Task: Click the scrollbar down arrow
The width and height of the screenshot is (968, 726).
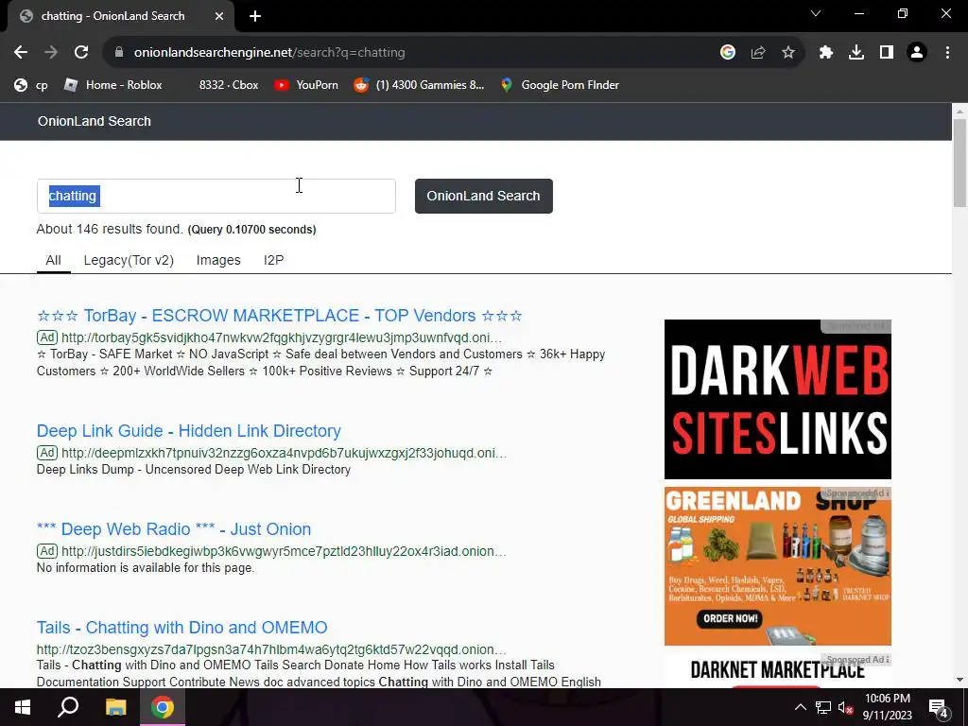Action: click(x=959, y=680)
